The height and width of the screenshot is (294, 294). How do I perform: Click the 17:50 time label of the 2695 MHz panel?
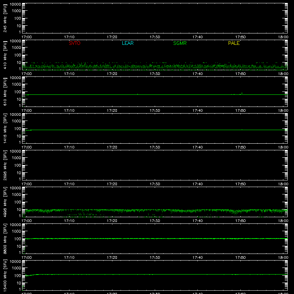[240, 184]
